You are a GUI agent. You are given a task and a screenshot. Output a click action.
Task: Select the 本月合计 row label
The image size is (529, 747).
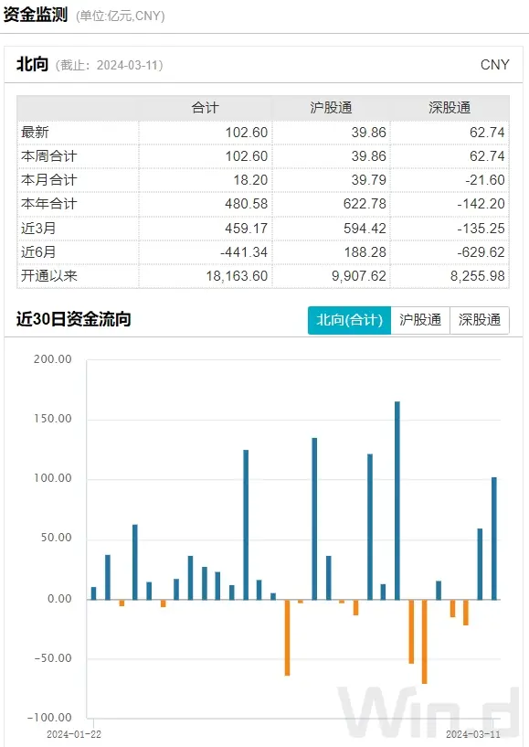(x=48, y=179)
